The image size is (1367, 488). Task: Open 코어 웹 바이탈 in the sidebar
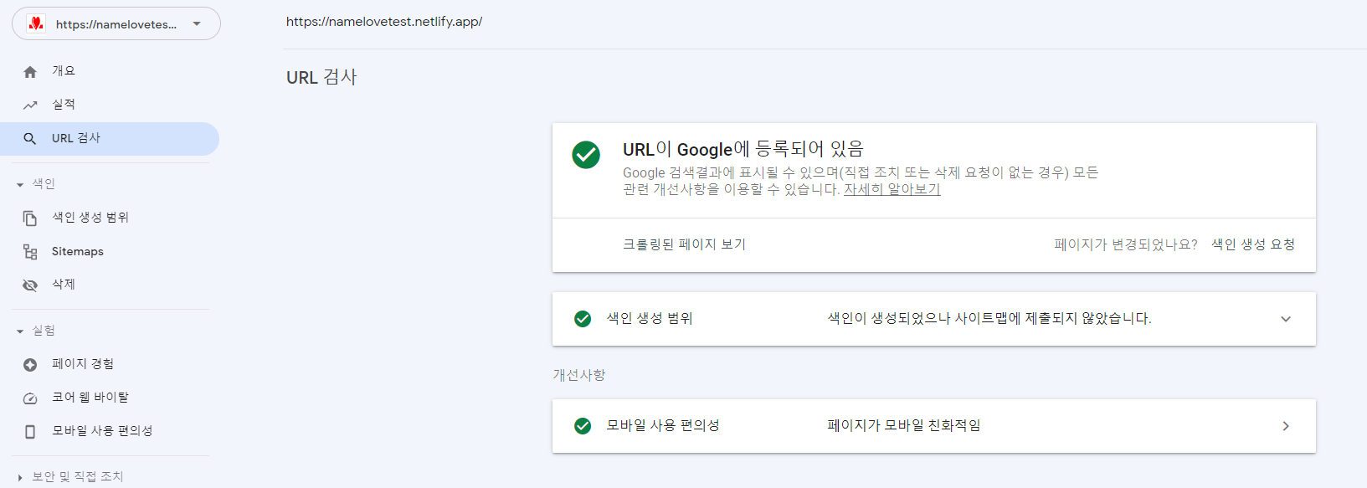tap(110, 398)
